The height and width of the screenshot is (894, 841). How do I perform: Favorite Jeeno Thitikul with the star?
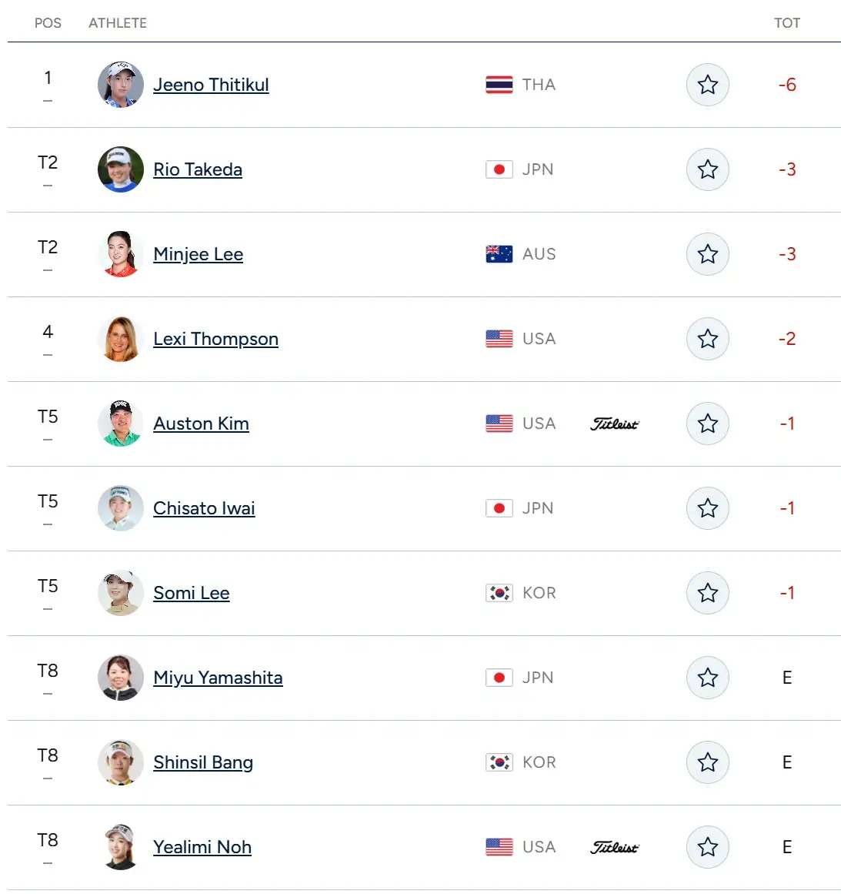708,85
